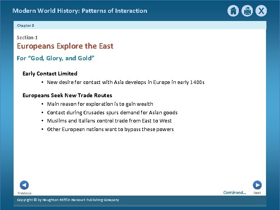
Task: Click the 'Section-1' label
Action: click(x=27, y=37)
